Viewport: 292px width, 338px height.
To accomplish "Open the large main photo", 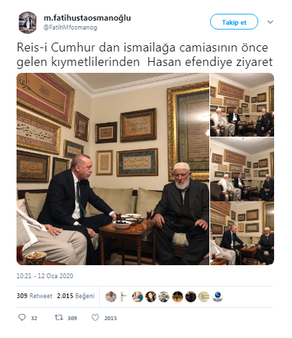I will click(113, 169).
